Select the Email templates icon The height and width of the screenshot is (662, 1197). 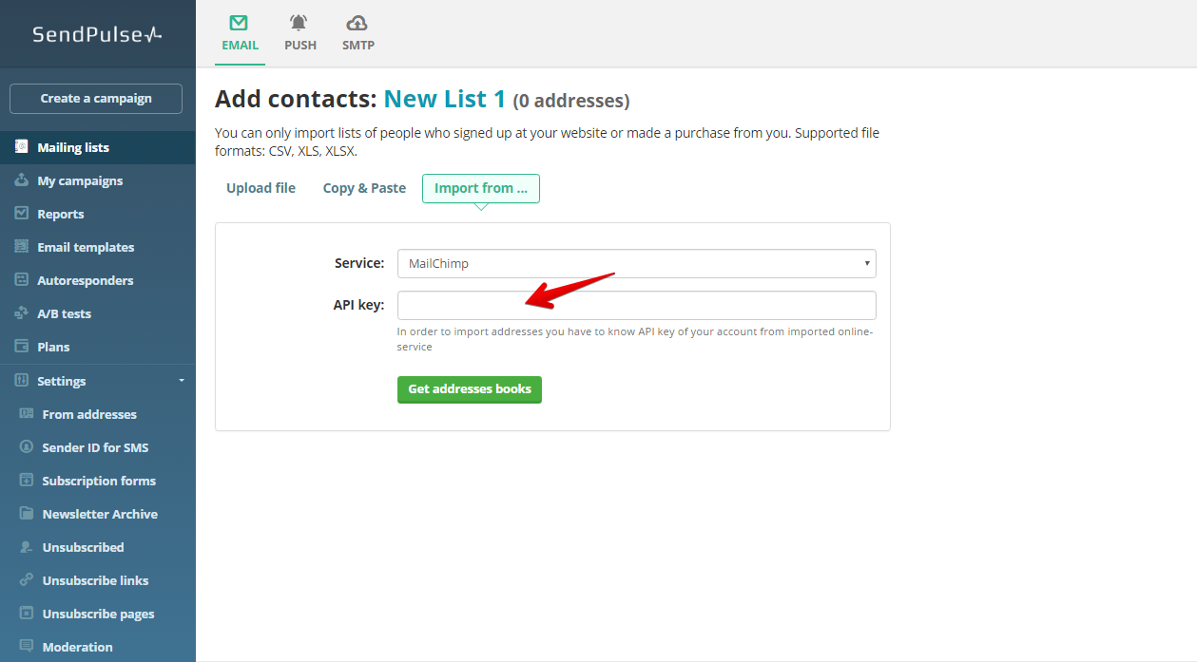[21, 247]
